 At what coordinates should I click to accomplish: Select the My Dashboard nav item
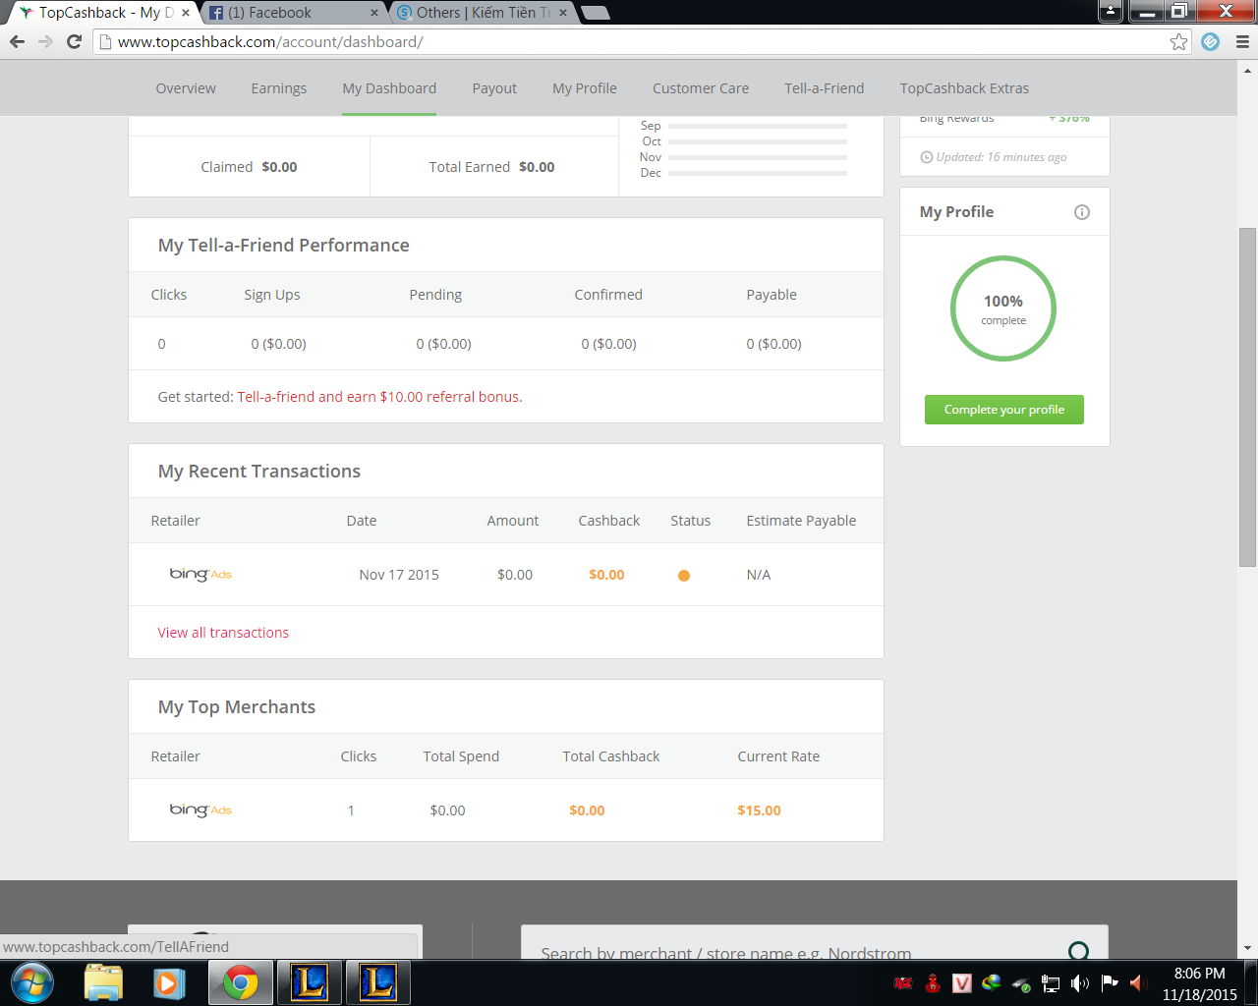(389, 88)
